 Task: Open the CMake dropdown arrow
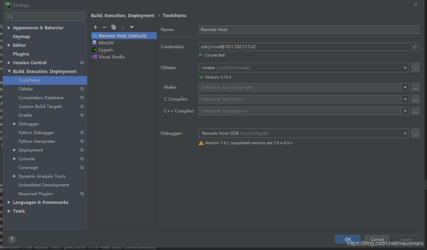pos(405,68)
